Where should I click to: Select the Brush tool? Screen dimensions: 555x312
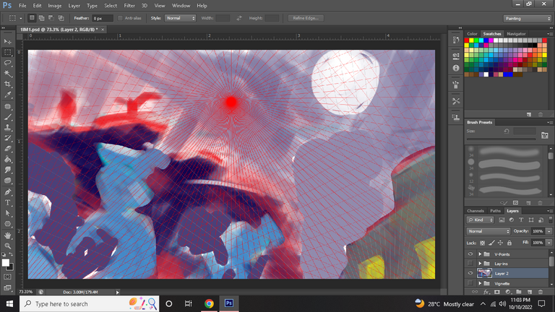tap(7, 117)
